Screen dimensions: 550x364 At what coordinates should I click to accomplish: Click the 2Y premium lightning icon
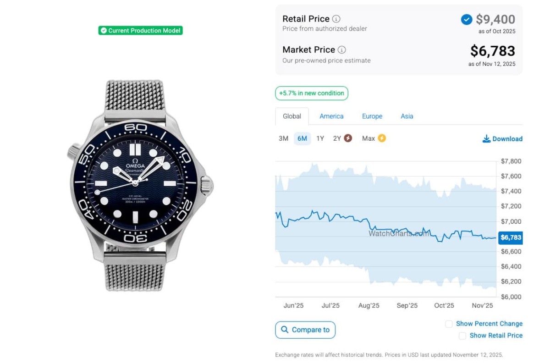click(x=348, y=138)
